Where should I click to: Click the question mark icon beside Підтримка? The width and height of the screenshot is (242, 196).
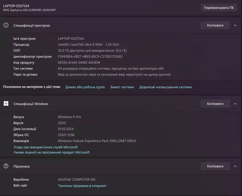(6, 166)
